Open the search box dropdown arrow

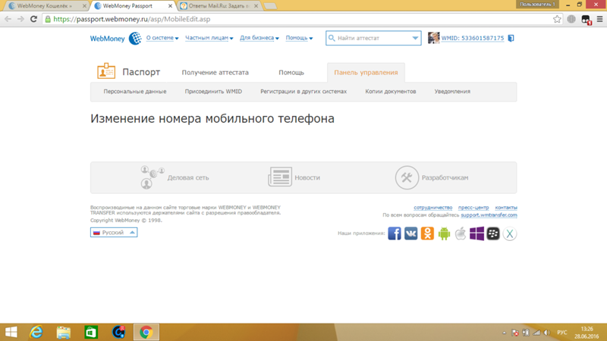(415, 38)
